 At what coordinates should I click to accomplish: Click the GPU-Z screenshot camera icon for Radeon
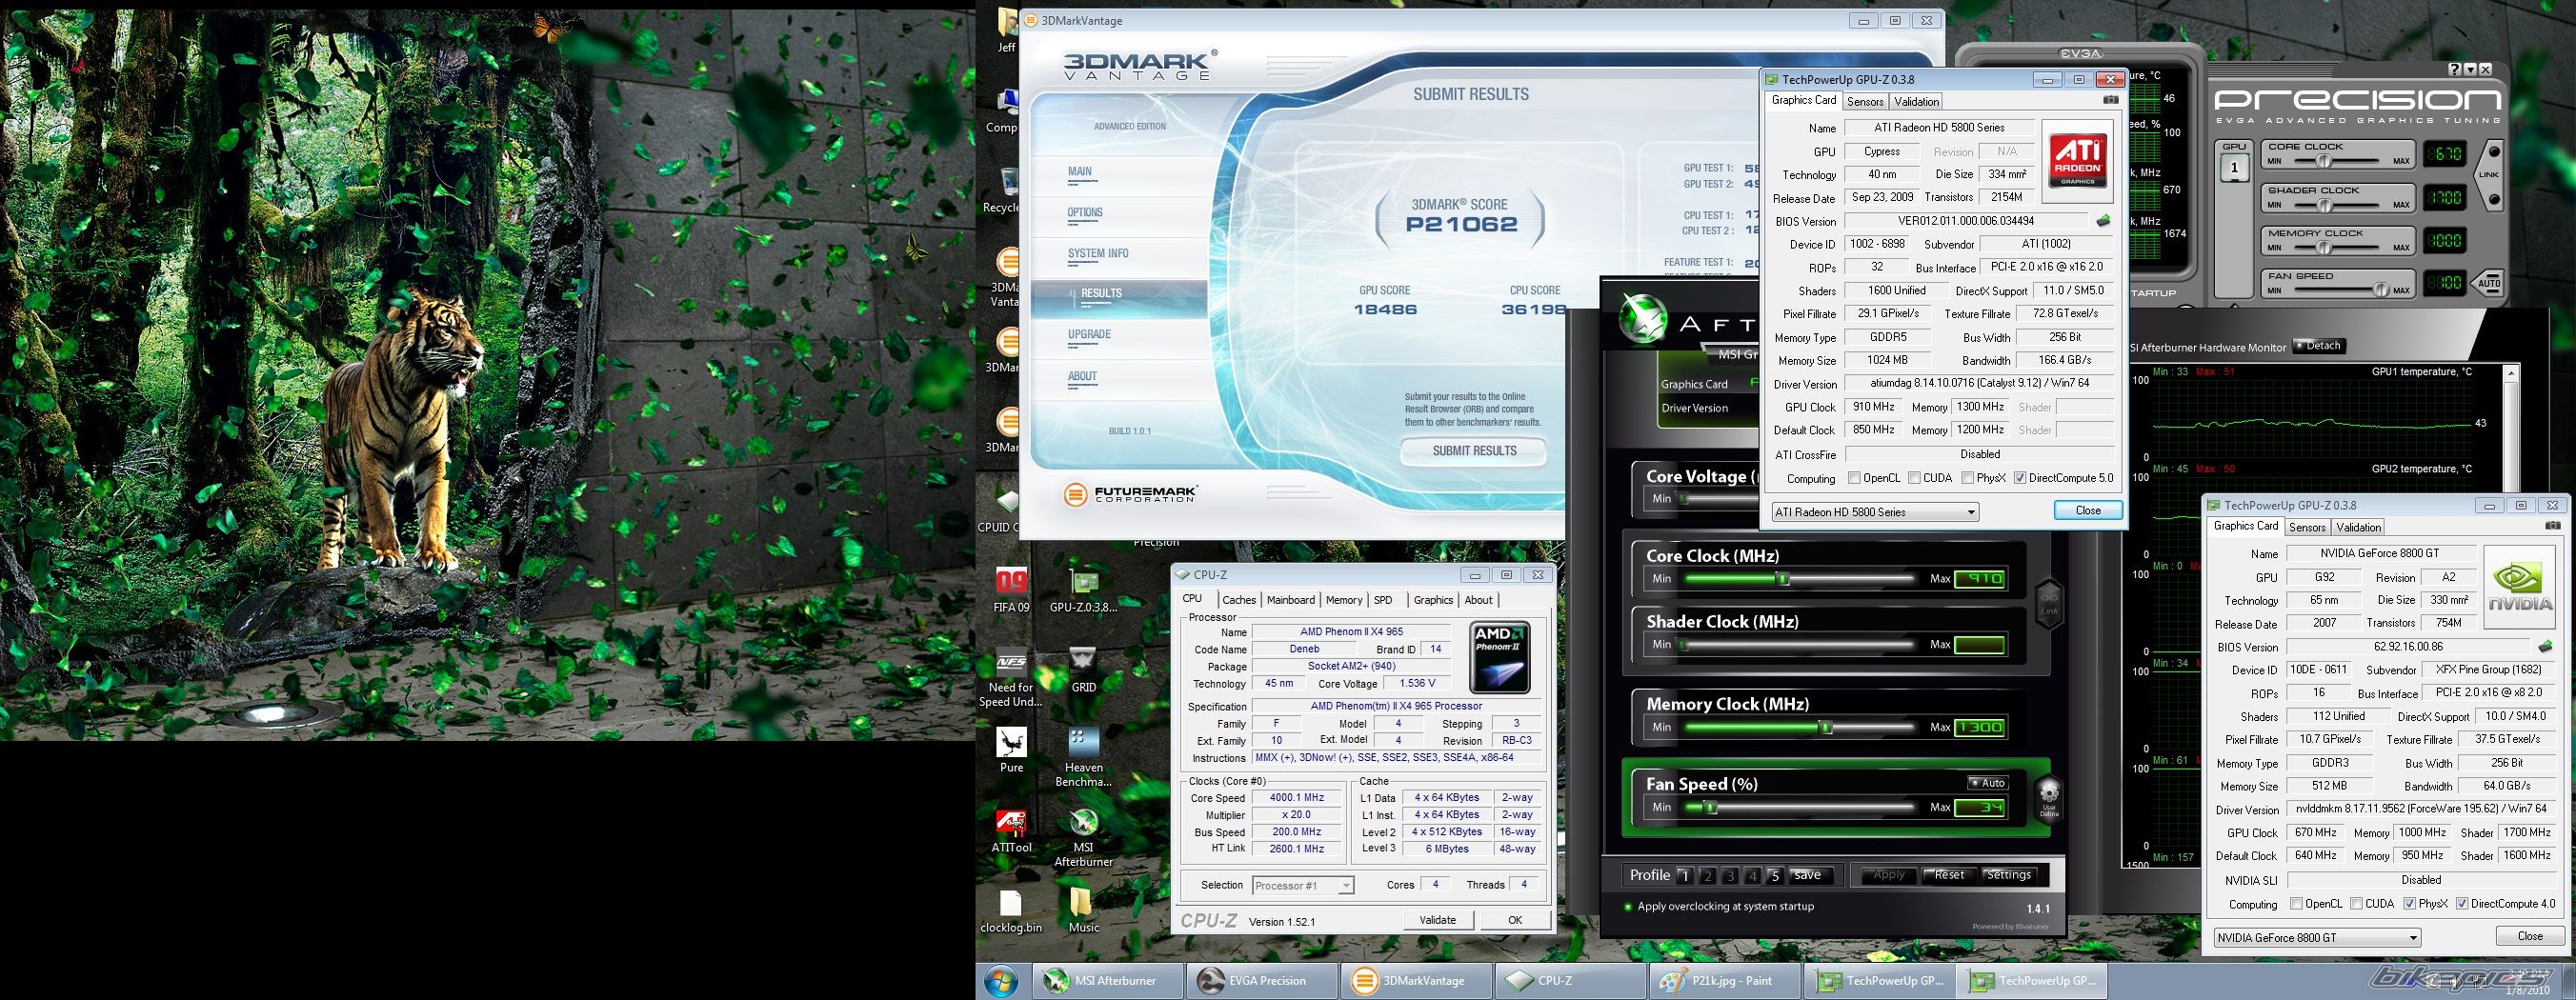point(2110,100)
